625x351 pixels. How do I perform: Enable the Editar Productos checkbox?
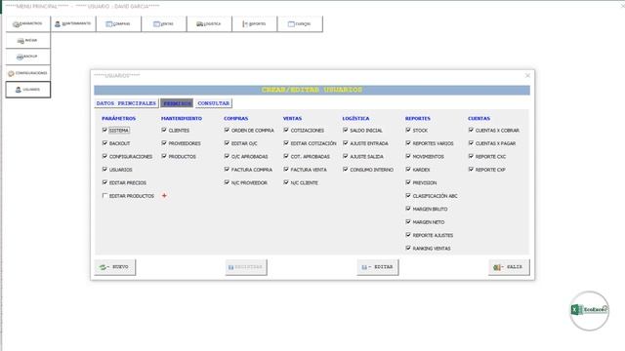click(x=104, y=196)
